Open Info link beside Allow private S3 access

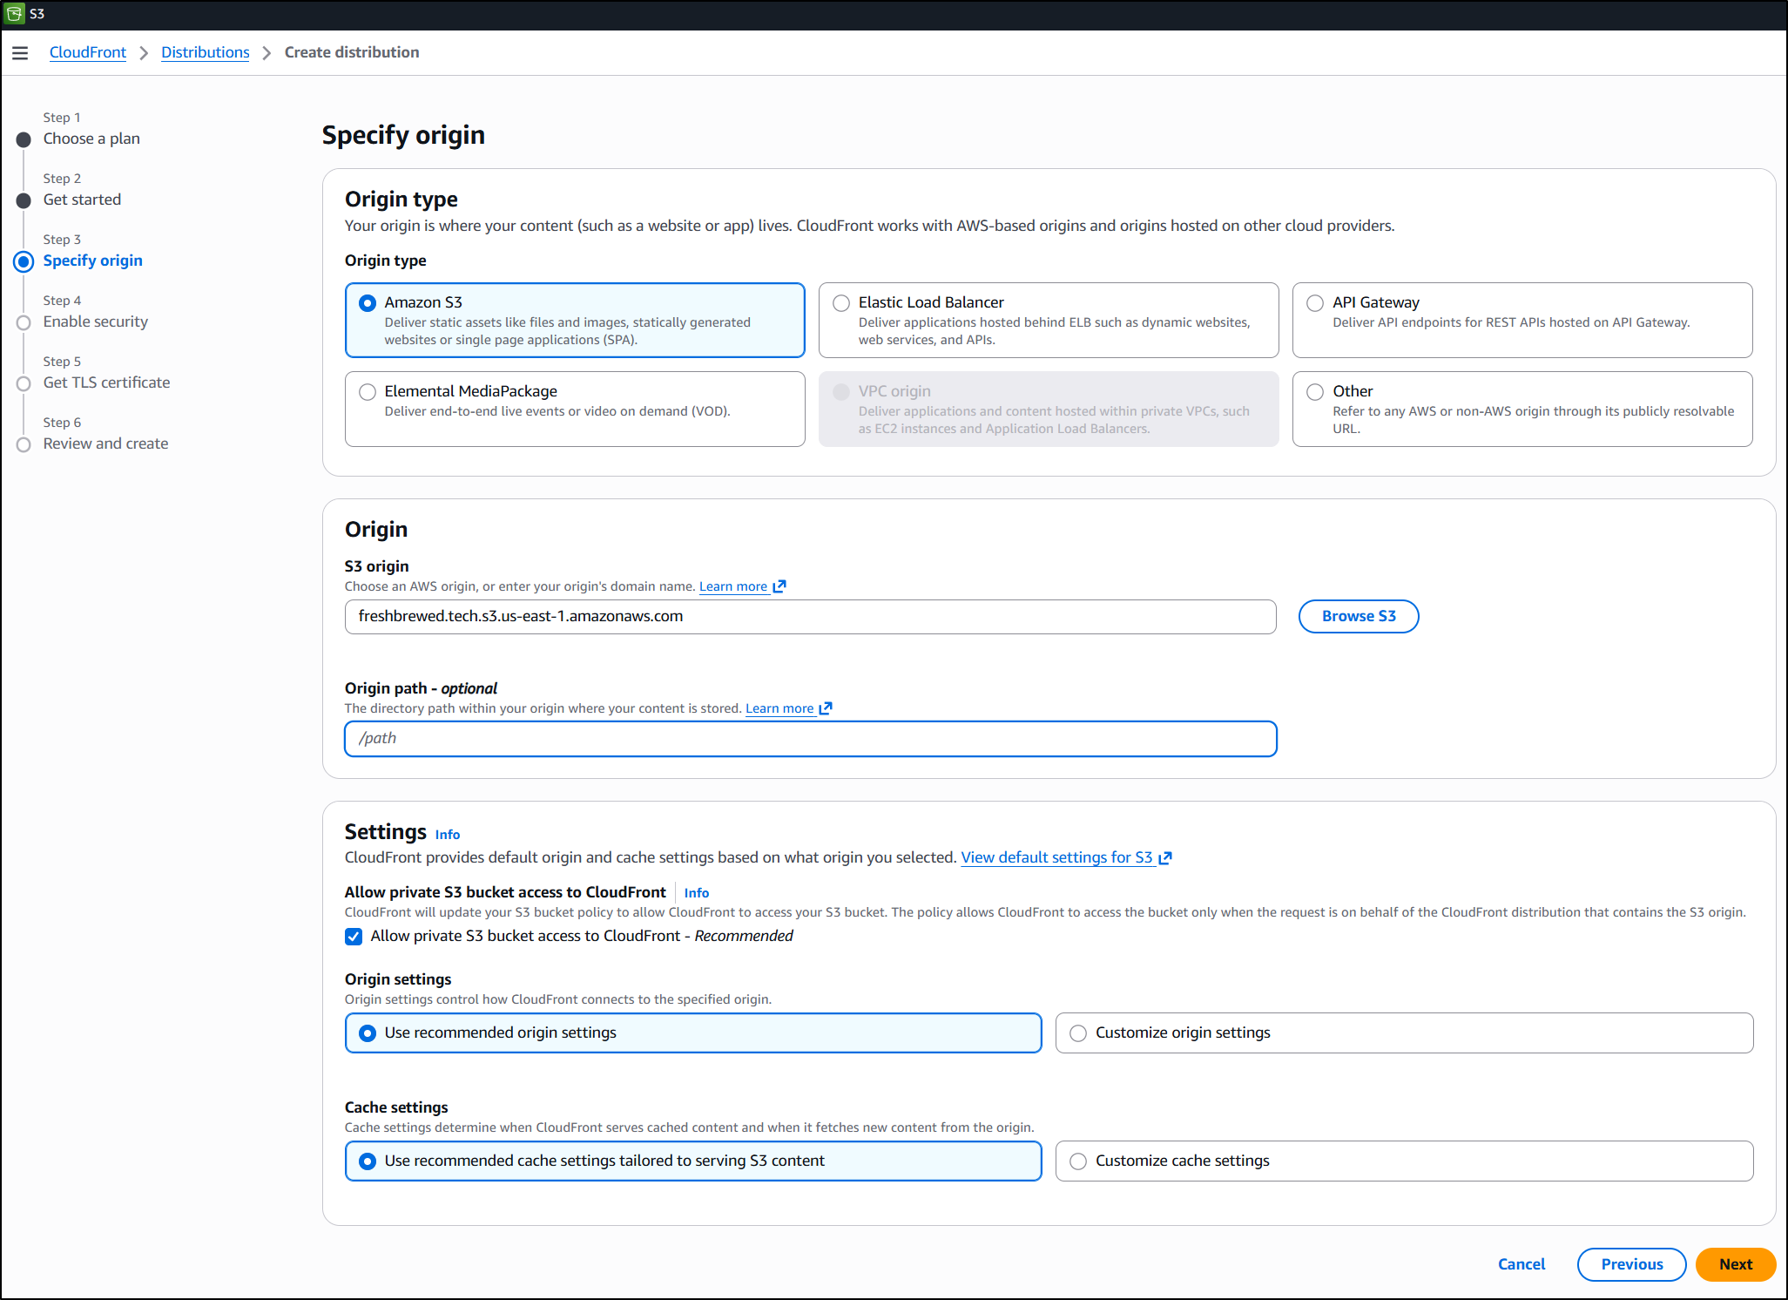697,893
